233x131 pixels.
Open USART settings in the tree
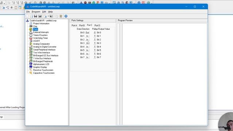tap(36, 41)
